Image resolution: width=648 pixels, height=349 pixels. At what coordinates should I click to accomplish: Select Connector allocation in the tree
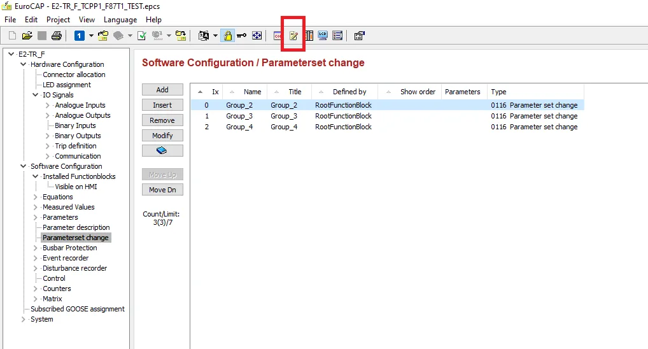pos(74,75)
